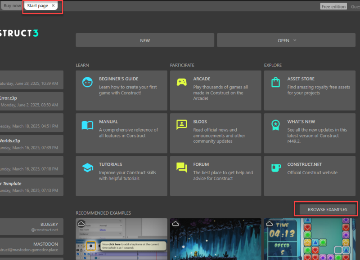Open the colored block puzzle example thumbnail
This screenshot has width=360, height=260.
coord(310,239)
